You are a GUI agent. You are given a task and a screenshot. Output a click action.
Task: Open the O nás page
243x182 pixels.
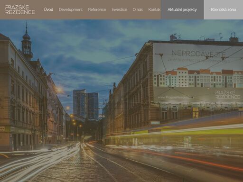point(138,9)
